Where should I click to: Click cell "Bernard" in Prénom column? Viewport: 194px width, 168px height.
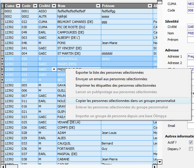click(x=127, y=143)
